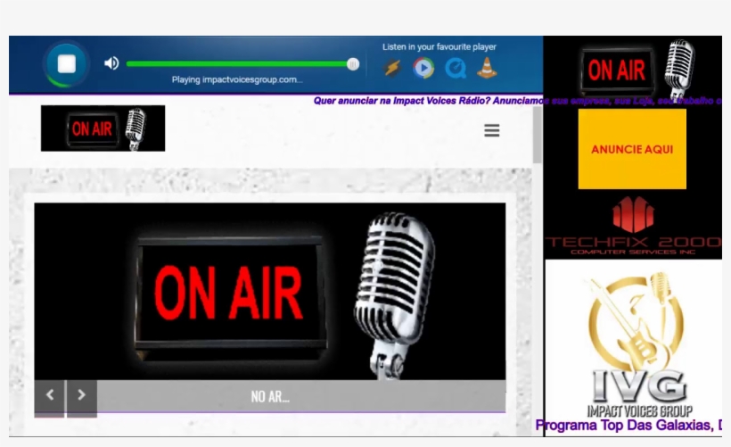Click the large ON AIR banner image
This screenshot has height=447, width=731.
(x=269, y=292)
